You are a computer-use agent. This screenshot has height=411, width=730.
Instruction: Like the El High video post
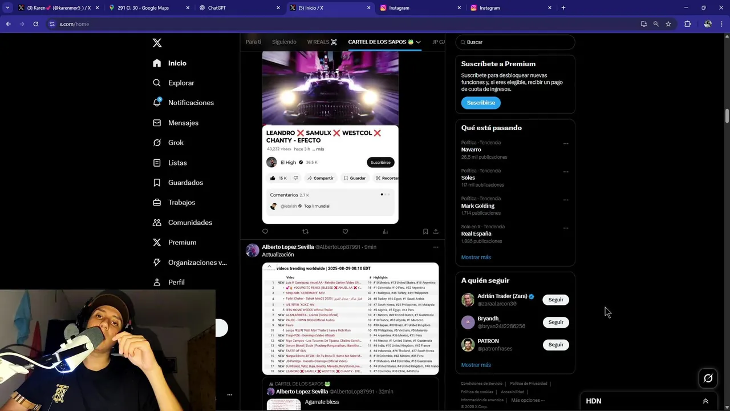345,231
